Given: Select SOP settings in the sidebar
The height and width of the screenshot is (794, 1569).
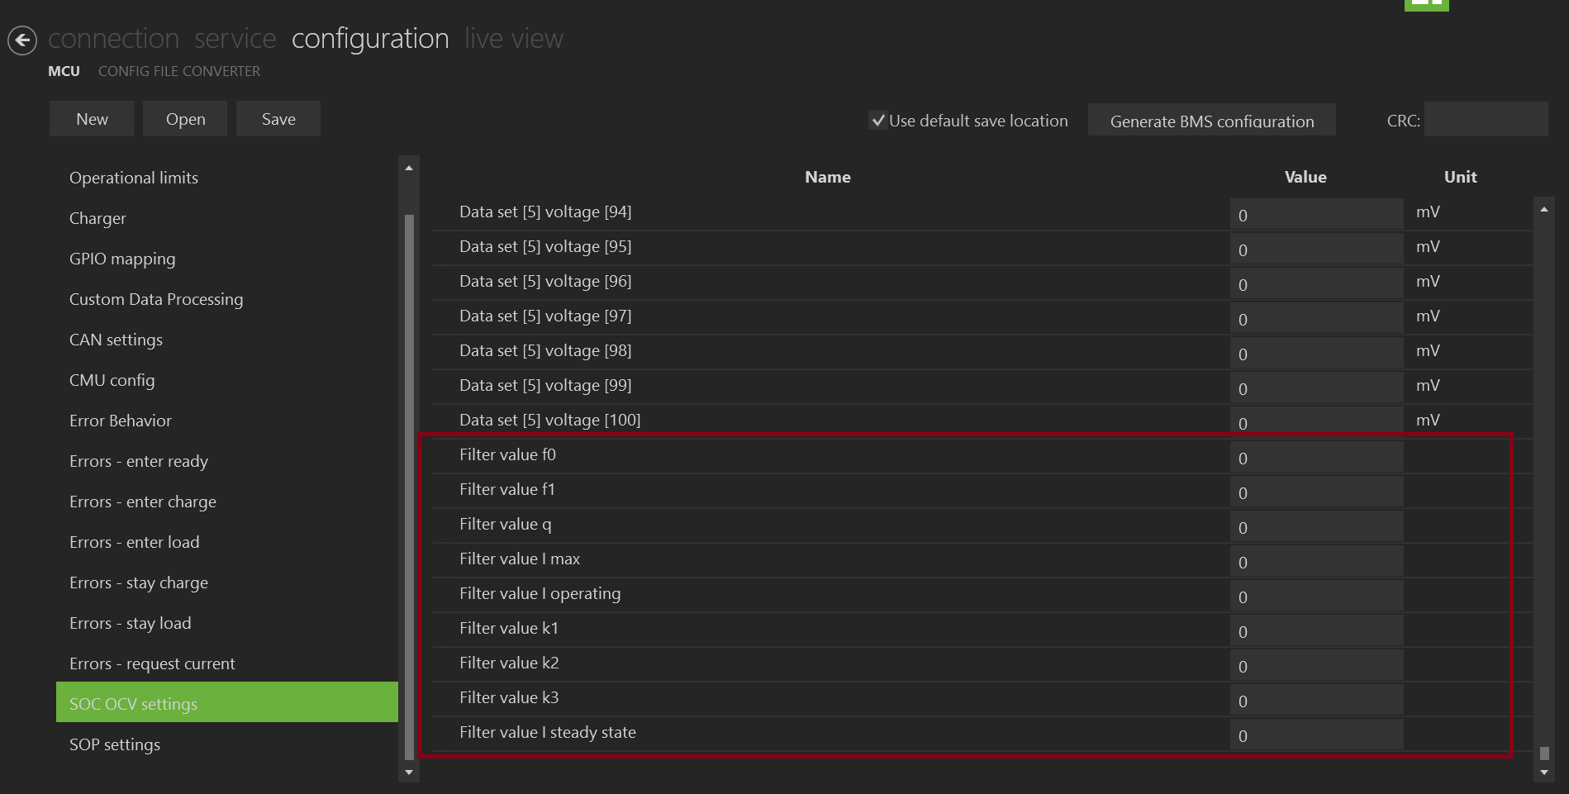Looking at the screenshot, I should coord(115,744).
